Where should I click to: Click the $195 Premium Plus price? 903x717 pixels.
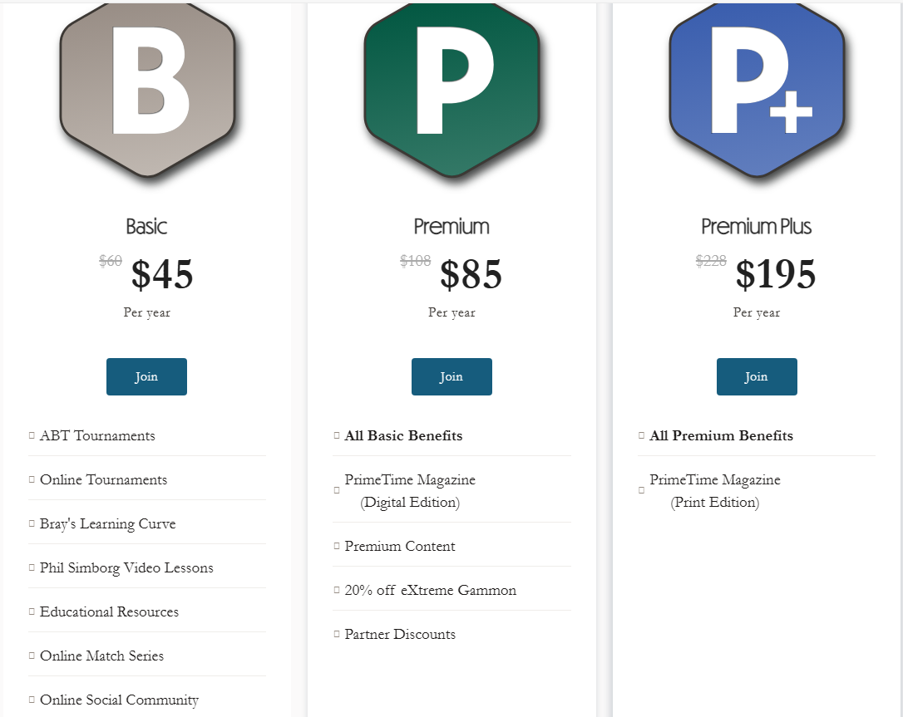coord(775,274)
